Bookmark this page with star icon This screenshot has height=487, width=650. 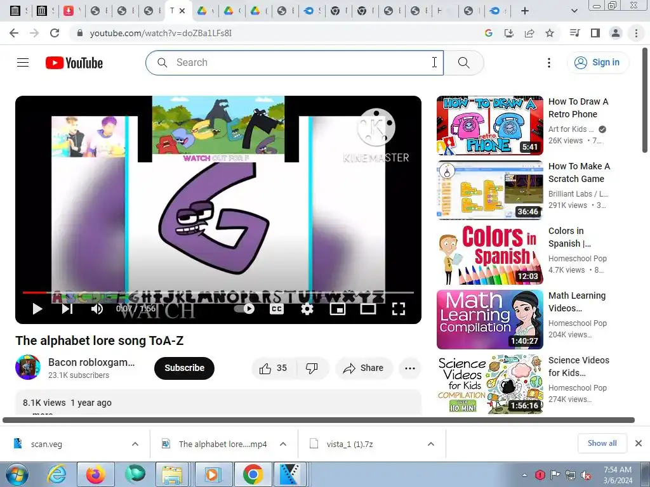pos(550,33)
